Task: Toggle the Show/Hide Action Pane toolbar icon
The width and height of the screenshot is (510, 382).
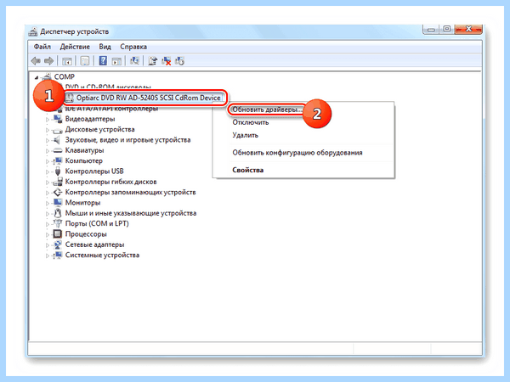Action: pos(116,61)
